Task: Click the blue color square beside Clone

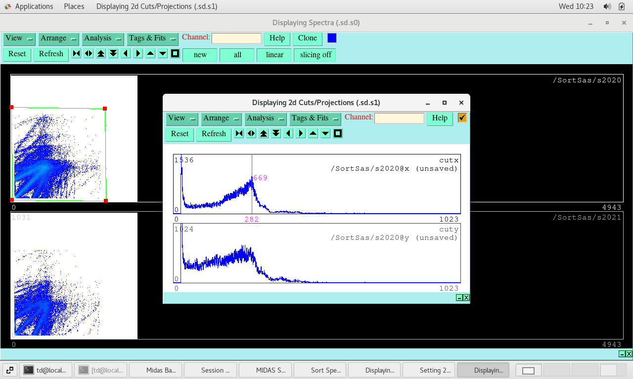Action: click(332, 38)
